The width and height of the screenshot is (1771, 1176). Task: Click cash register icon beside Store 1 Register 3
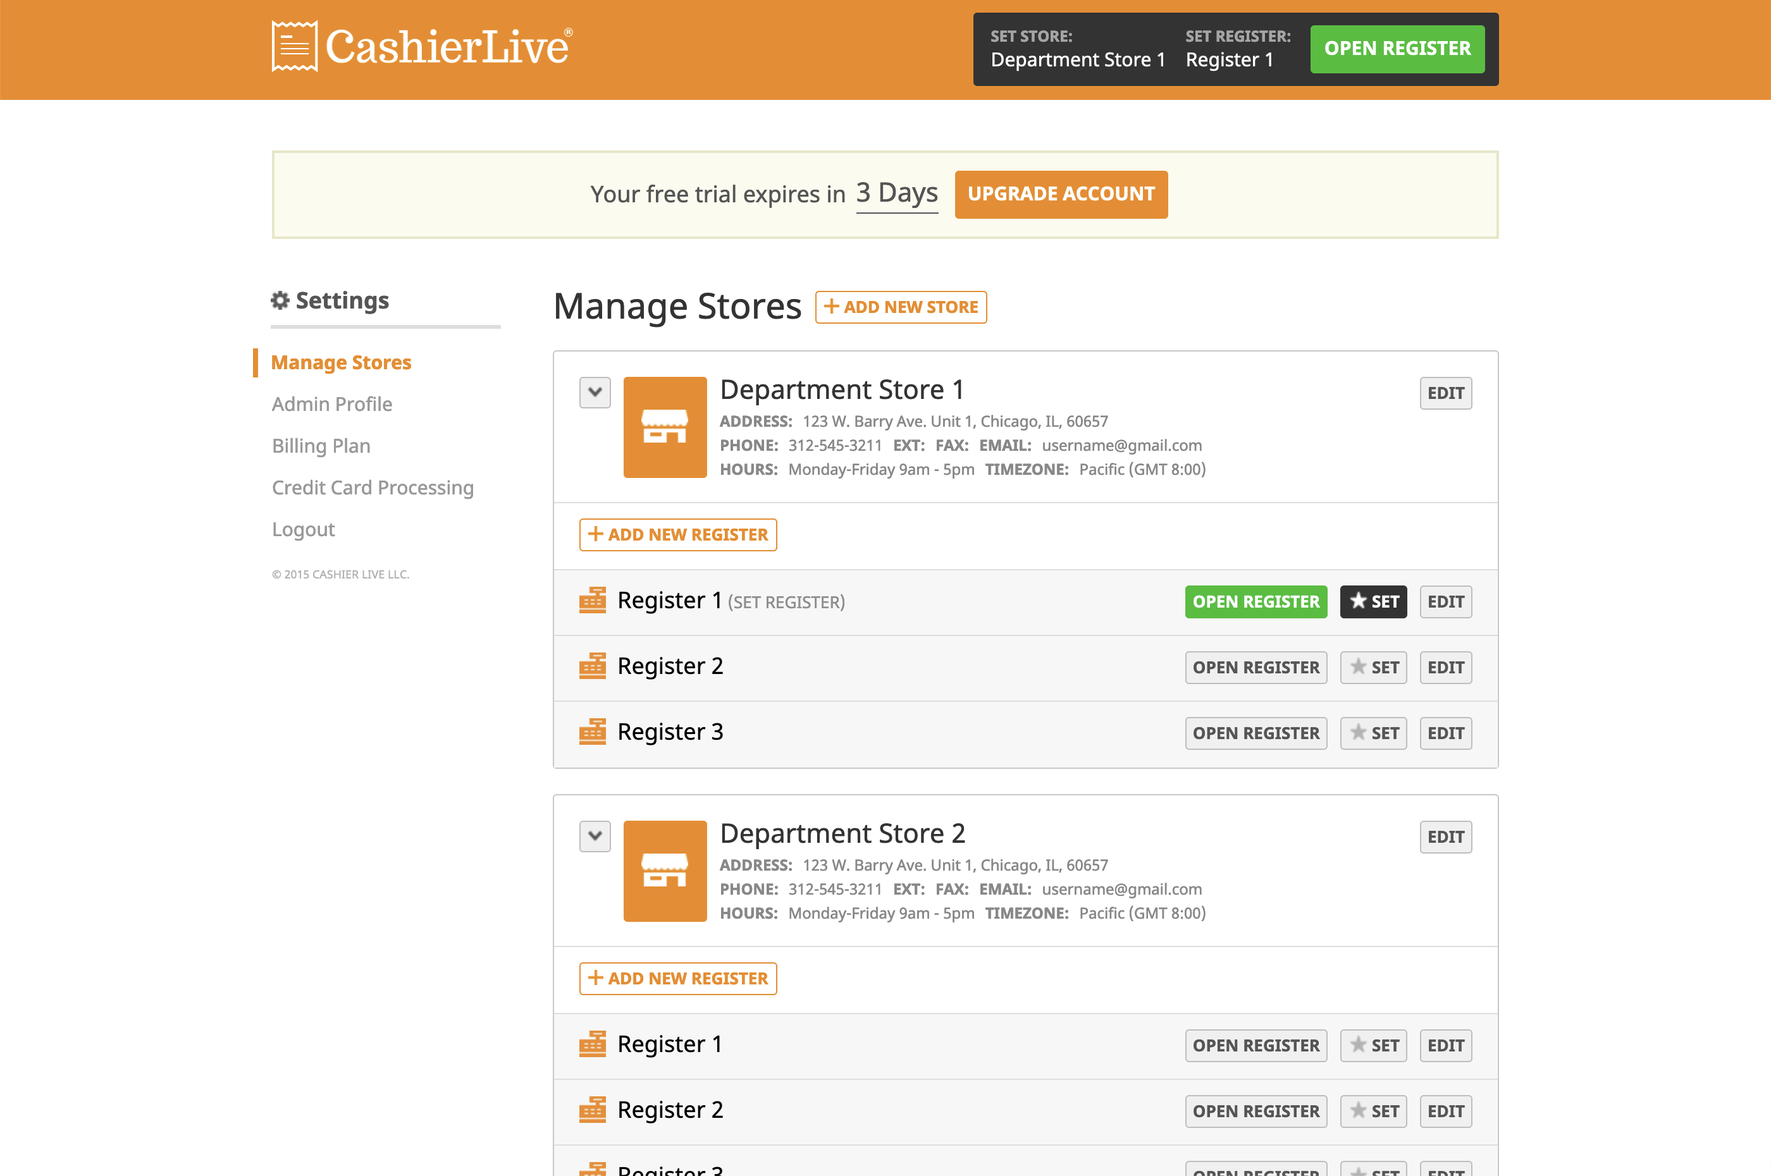pyautogui.click(x=593, y=732)
